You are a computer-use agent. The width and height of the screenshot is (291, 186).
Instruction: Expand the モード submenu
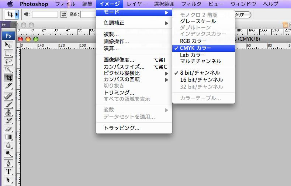134,12
